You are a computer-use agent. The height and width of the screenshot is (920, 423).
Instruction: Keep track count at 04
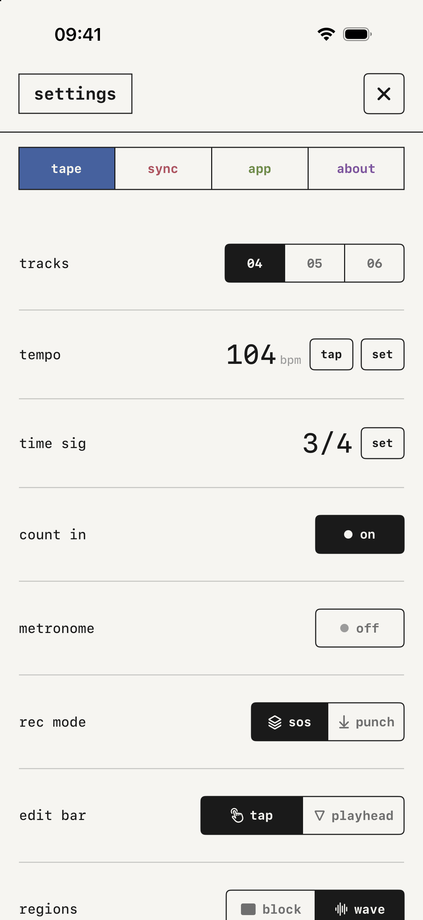(x=255, y=263)
